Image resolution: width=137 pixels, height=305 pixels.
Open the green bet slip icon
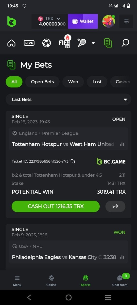[x=108, y=43]
